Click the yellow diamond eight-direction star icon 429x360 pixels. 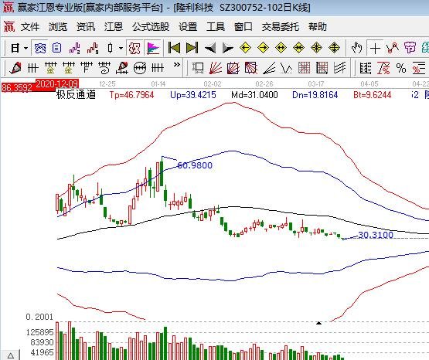tap(316, 48)
